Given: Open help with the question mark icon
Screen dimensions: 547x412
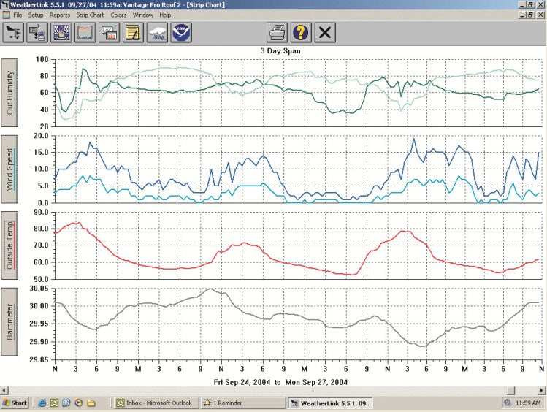Looking at the screenshot, I should [301, 32].
